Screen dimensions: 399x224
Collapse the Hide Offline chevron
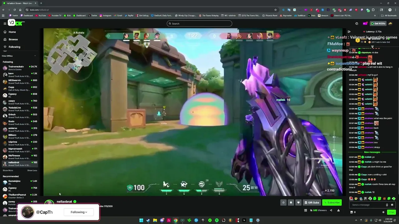[35, 56]
